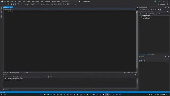Image resolution: width=170 pixels, height=96 pixels.
Task: Open the File menu
Action: point(5,1)
